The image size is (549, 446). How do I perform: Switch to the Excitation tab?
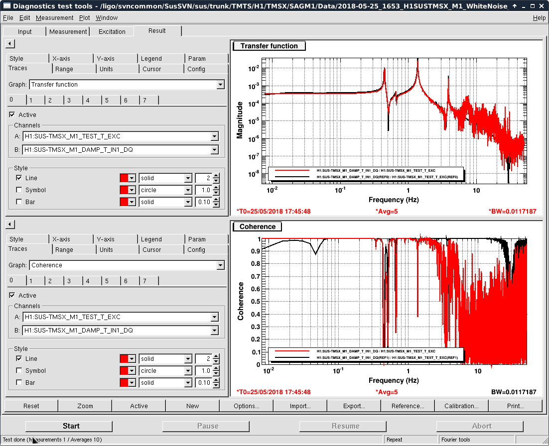pos(112,31)
